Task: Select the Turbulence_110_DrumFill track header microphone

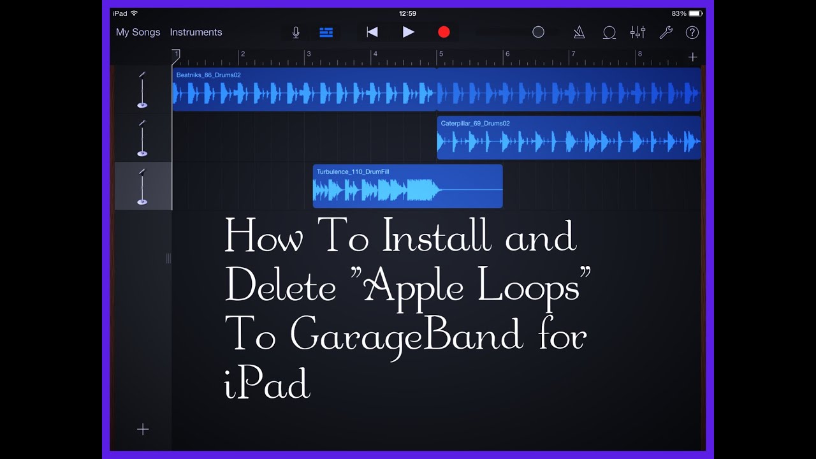Action: click(142, 186)
